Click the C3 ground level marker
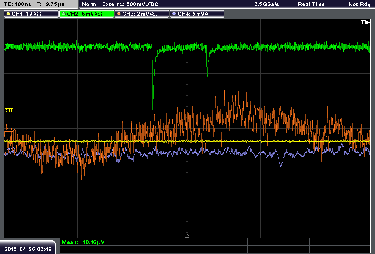The image size is (375, 254). (10, 129)
